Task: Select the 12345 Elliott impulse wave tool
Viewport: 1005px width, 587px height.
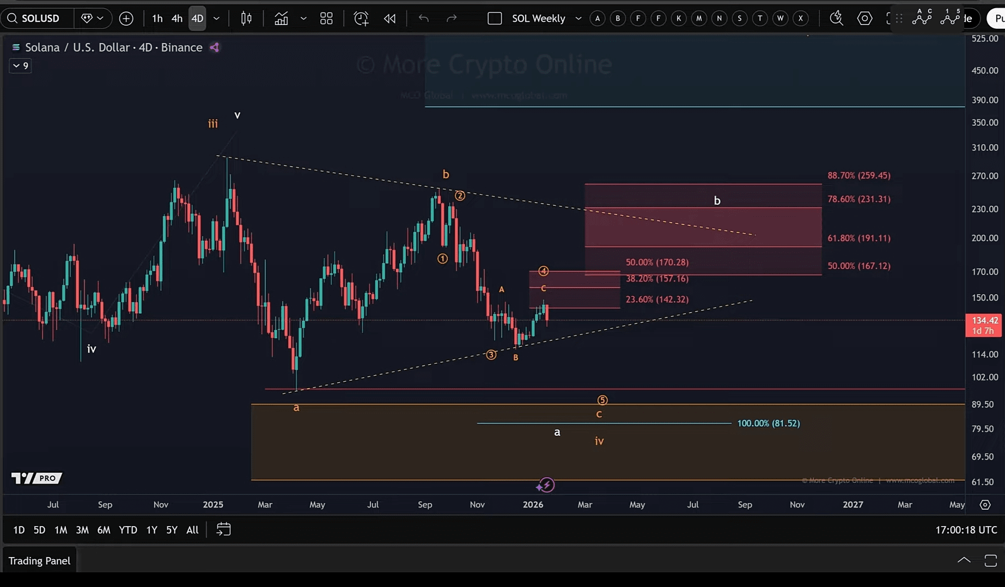Action: 950,17
